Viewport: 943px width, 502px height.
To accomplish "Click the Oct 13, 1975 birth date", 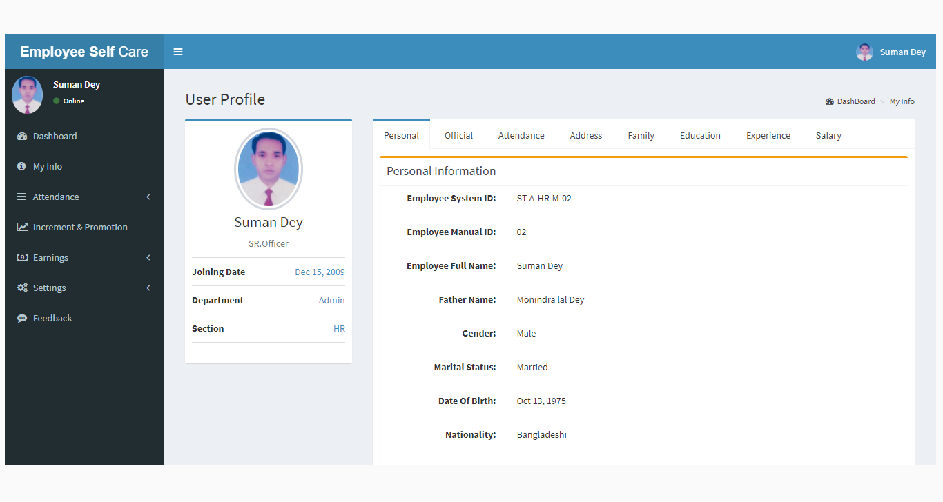I will point(541,401).
